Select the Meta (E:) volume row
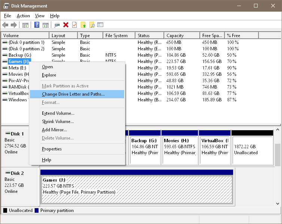Viewport: 282px width, 224px height. tap(17, 68)
